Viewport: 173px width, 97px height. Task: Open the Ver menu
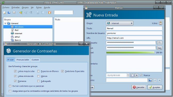coord(32,7)
